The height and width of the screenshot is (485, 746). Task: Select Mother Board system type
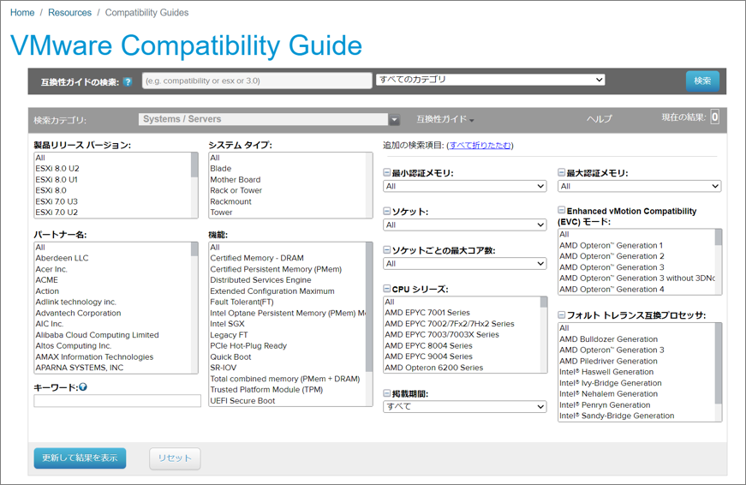pos(235,179)
